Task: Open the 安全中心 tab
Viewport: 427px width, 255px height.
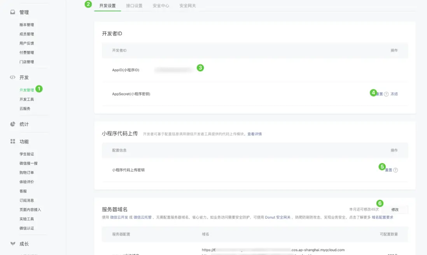Action: (160, 6)
